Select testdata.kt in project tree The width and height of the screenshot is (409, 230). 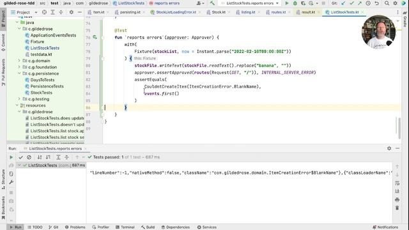click(41, 54)
